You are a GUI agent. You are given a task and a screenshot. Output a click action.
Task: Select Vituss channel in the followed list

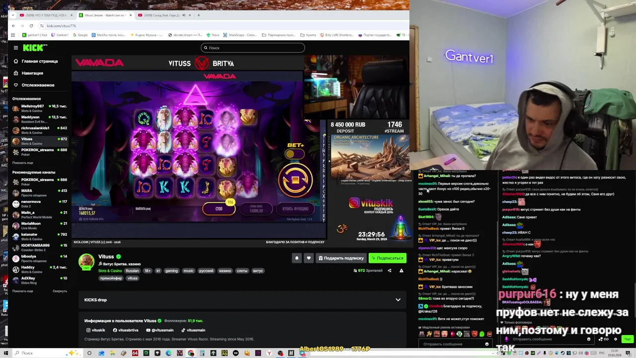(x=40, y=141)
